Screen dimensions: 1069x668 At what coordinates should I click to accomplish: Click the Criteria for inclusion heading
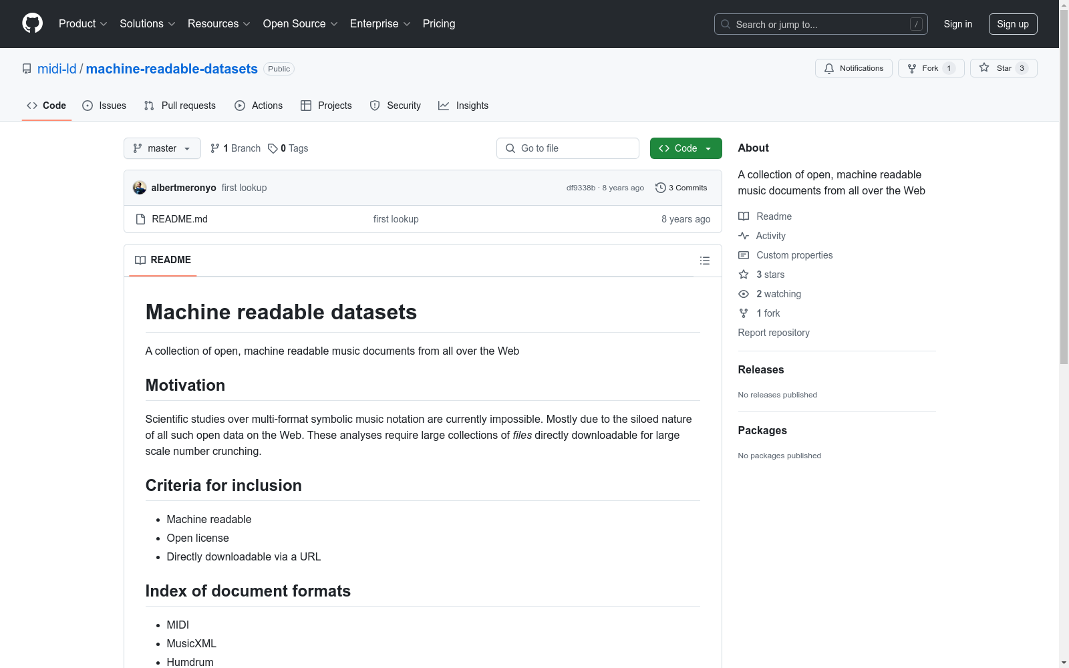(x=224, y=486)
